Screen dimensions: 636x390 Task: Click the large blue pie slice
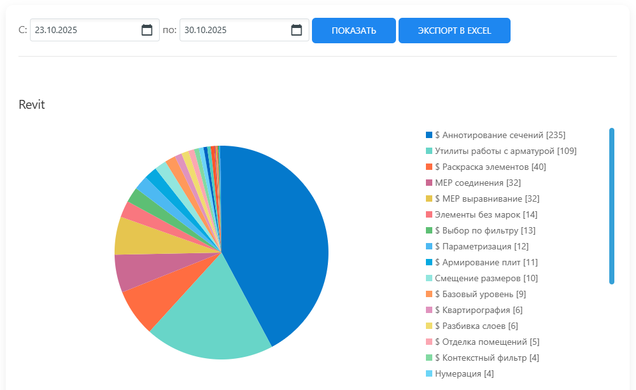point(280,242)
